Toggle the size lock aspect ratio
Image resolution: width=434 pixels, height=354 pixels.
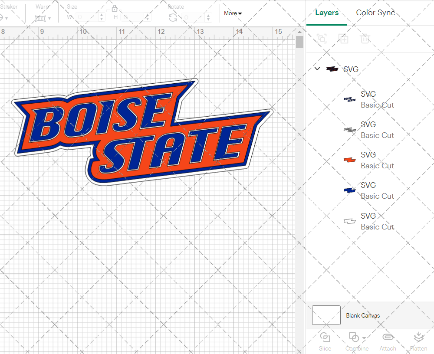[x=114, y=8]
